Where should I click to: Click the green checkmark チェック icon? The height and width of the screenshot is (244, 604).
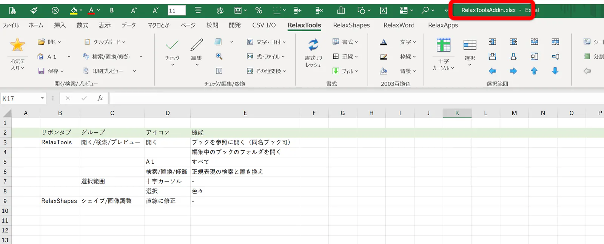click(x=172, y=45)
